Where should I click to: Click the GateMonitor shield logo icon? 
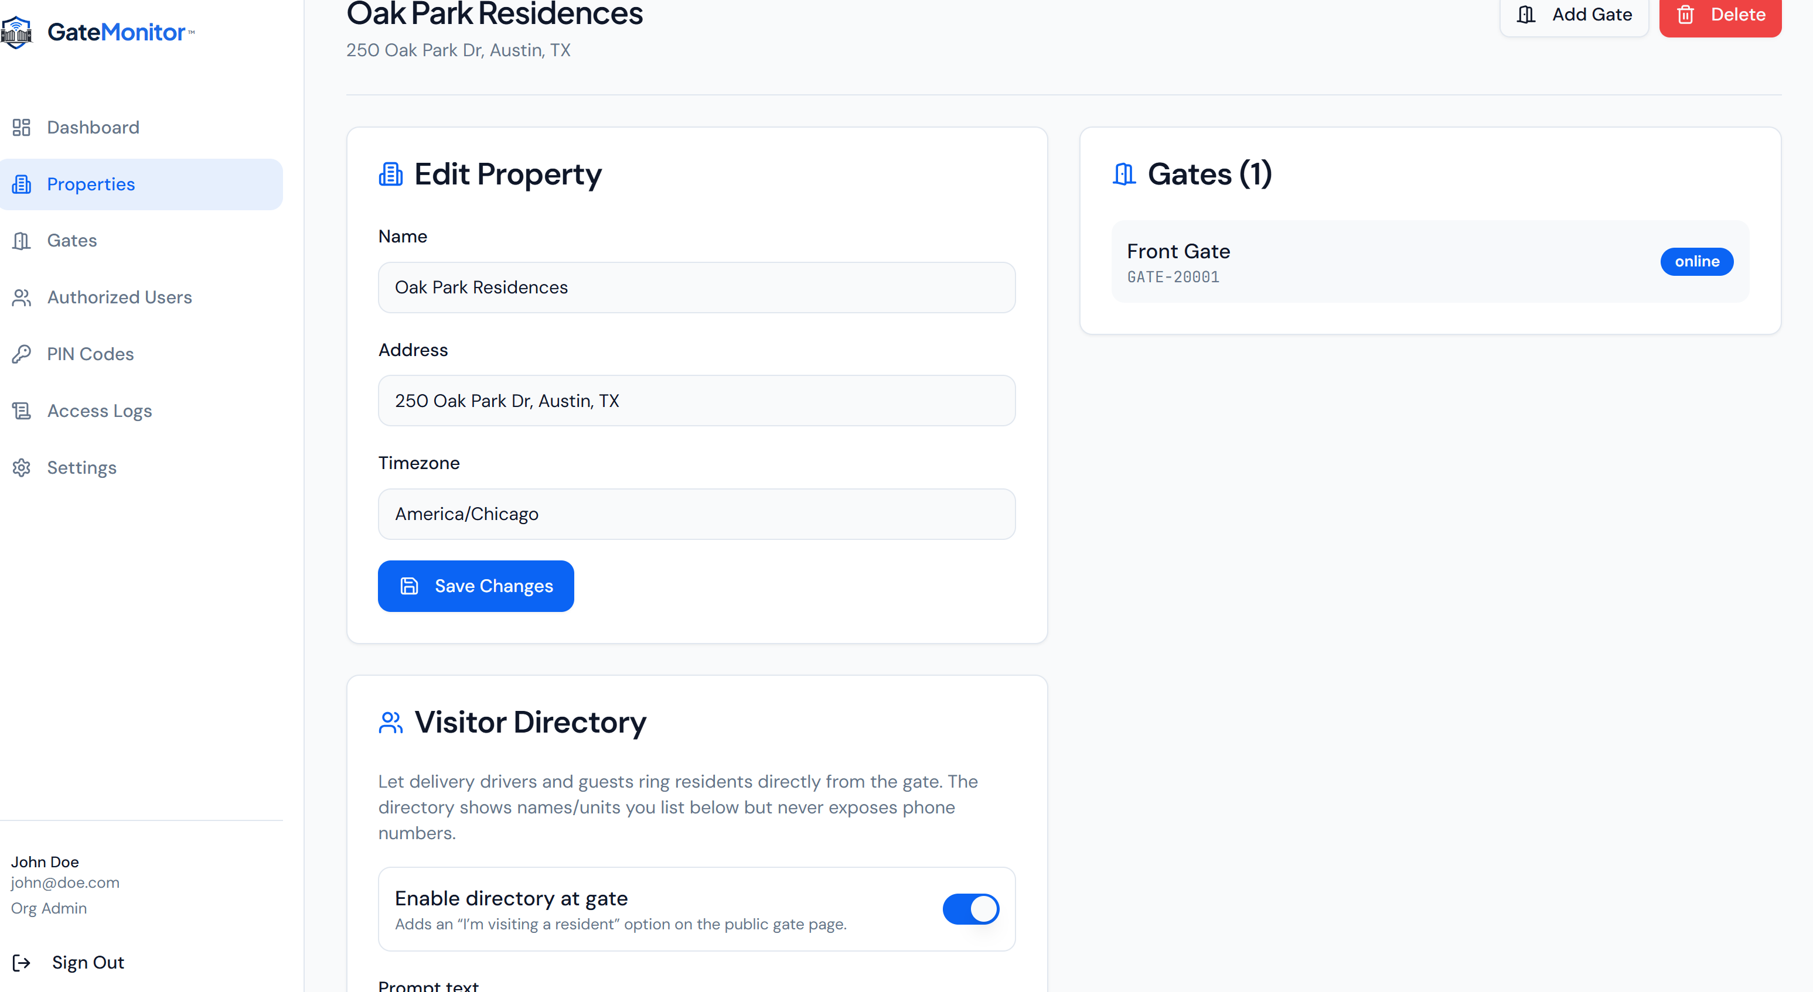17,32
